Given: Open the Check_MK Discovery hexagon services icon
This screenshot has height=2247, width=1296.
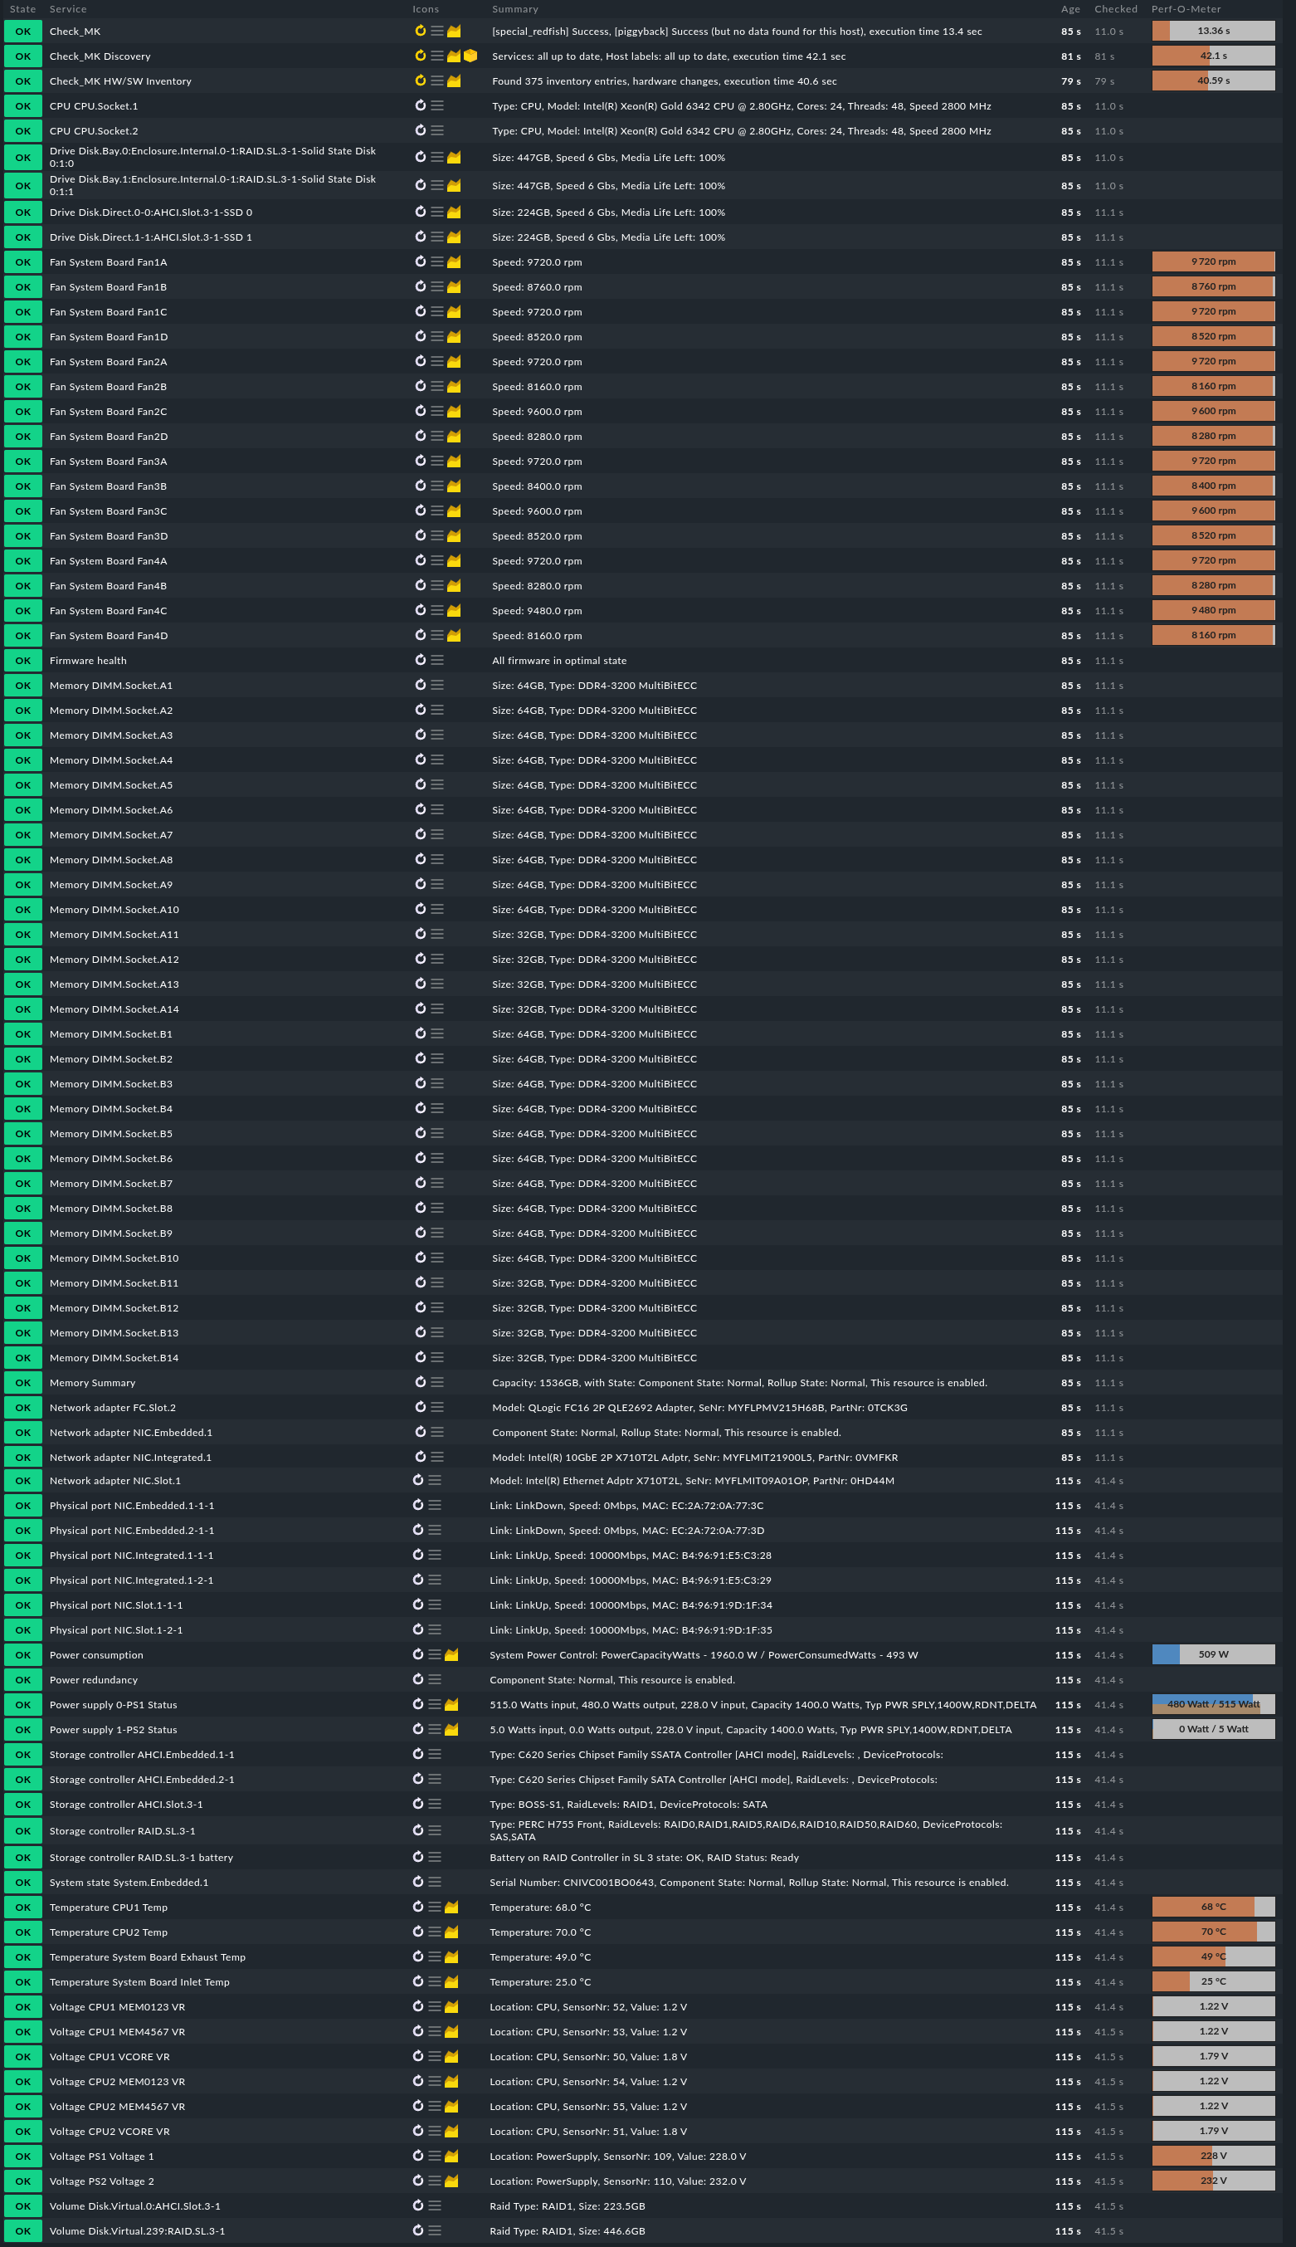Looking at the screenshot, I should 470,56.
